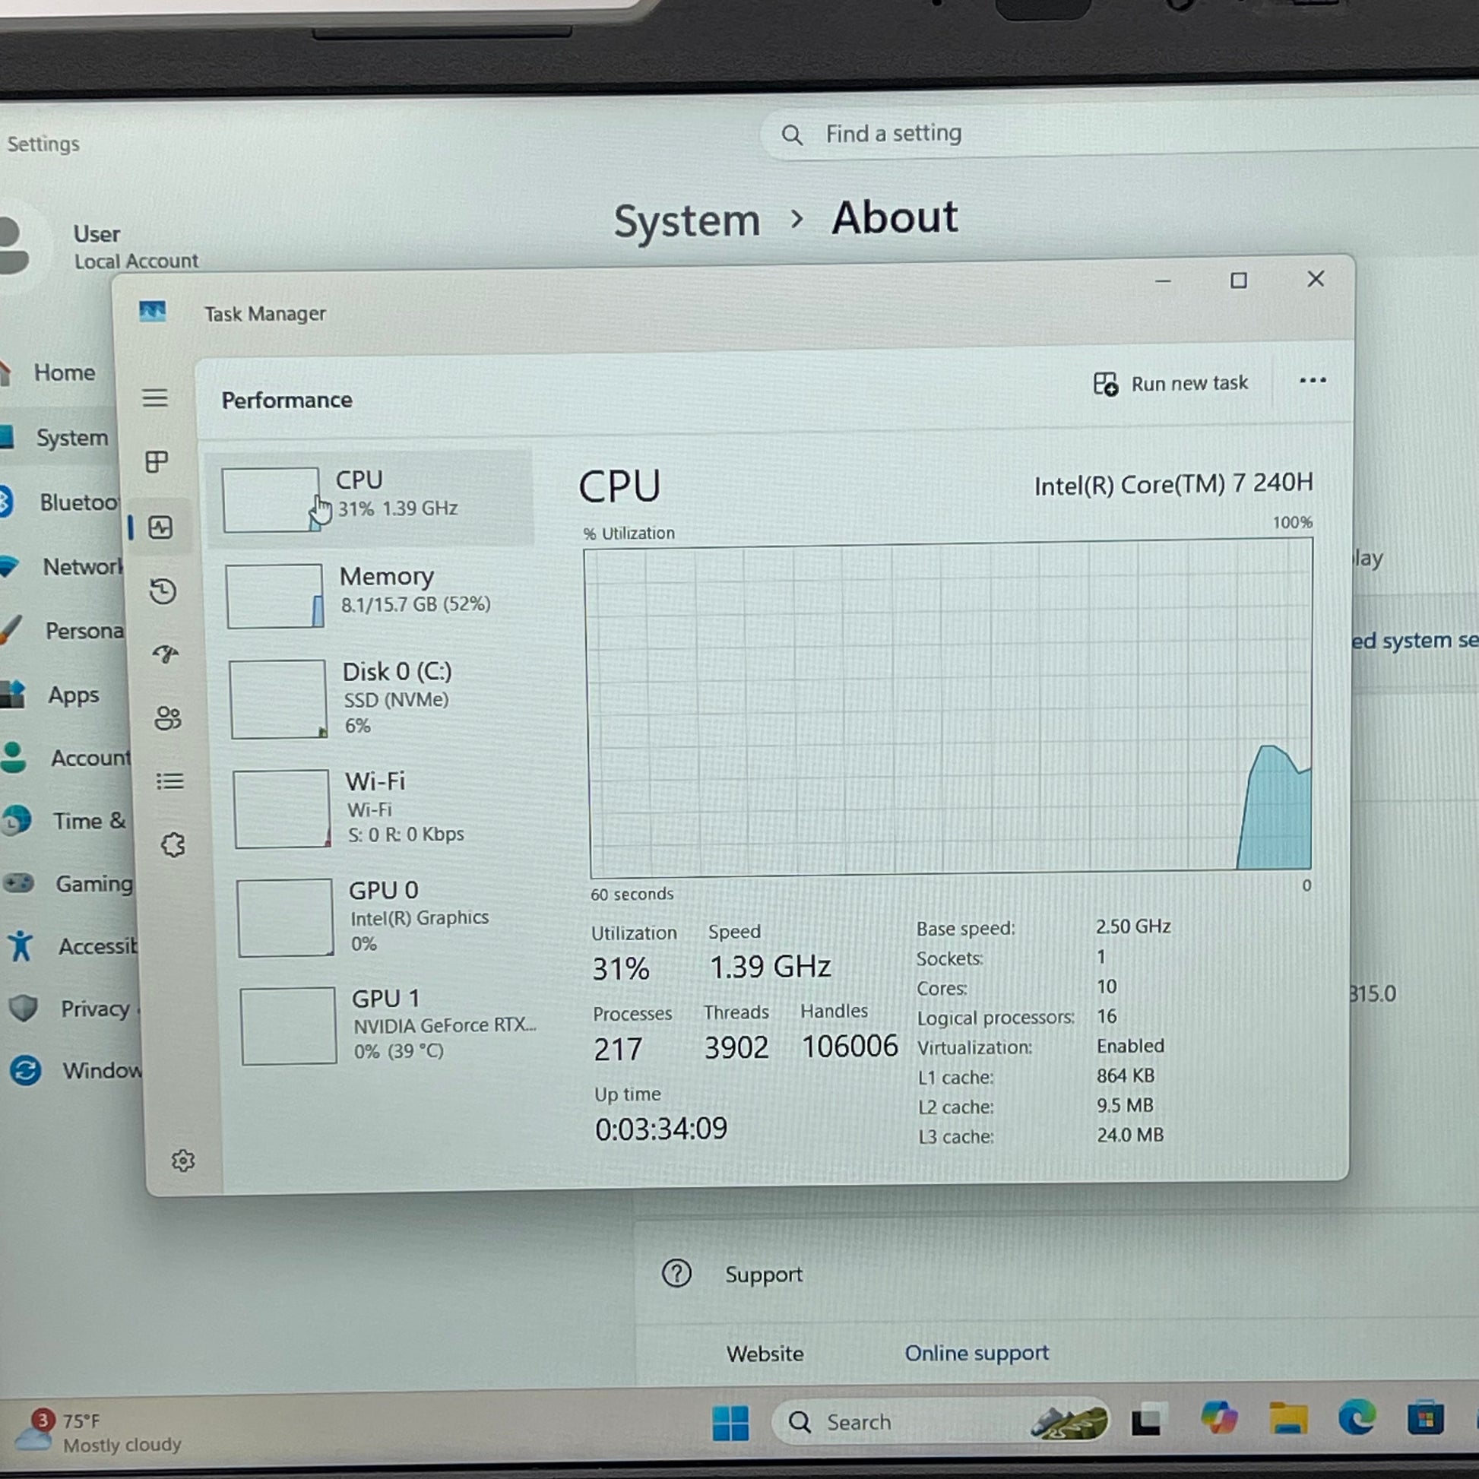Open Task Manager settings gear
This screenshot has height=1479, width=1479.
pyautogui.click(x=183, y=1161)
